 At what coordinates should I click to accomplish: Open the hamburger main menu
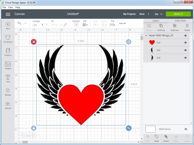(x=8, y=14)
